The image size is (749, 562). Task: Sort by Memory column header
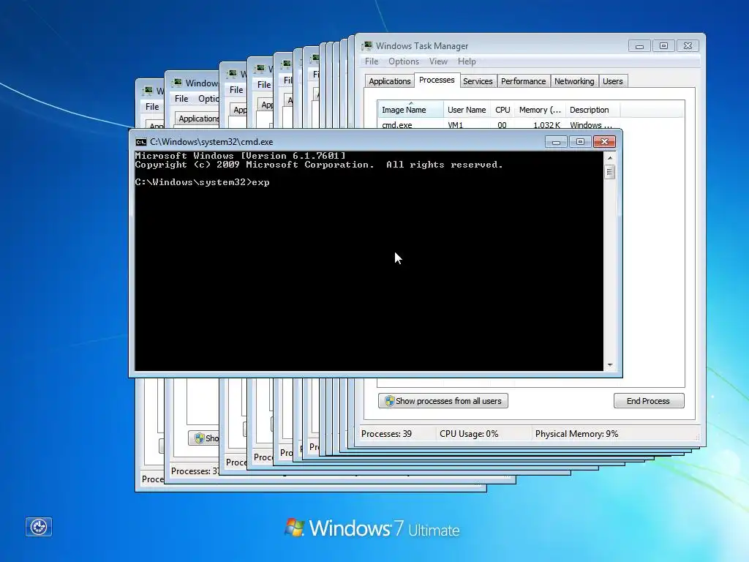click(540, 110)
